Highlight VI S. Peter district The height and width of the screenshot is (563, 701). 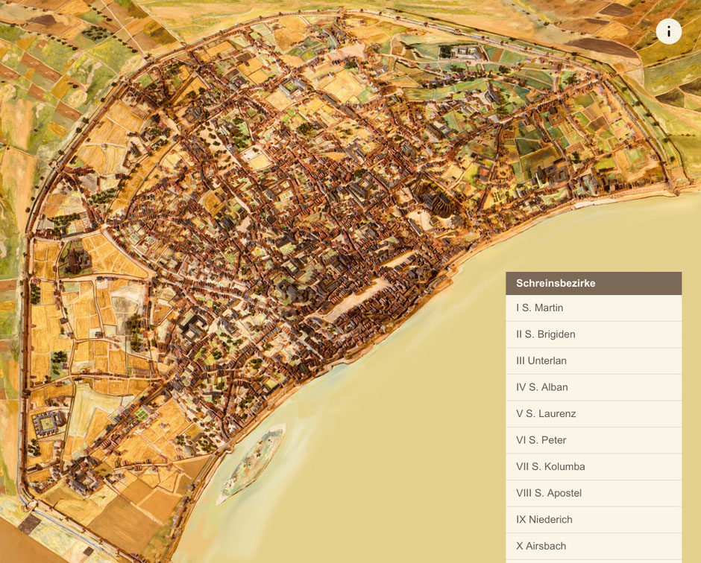594,440
